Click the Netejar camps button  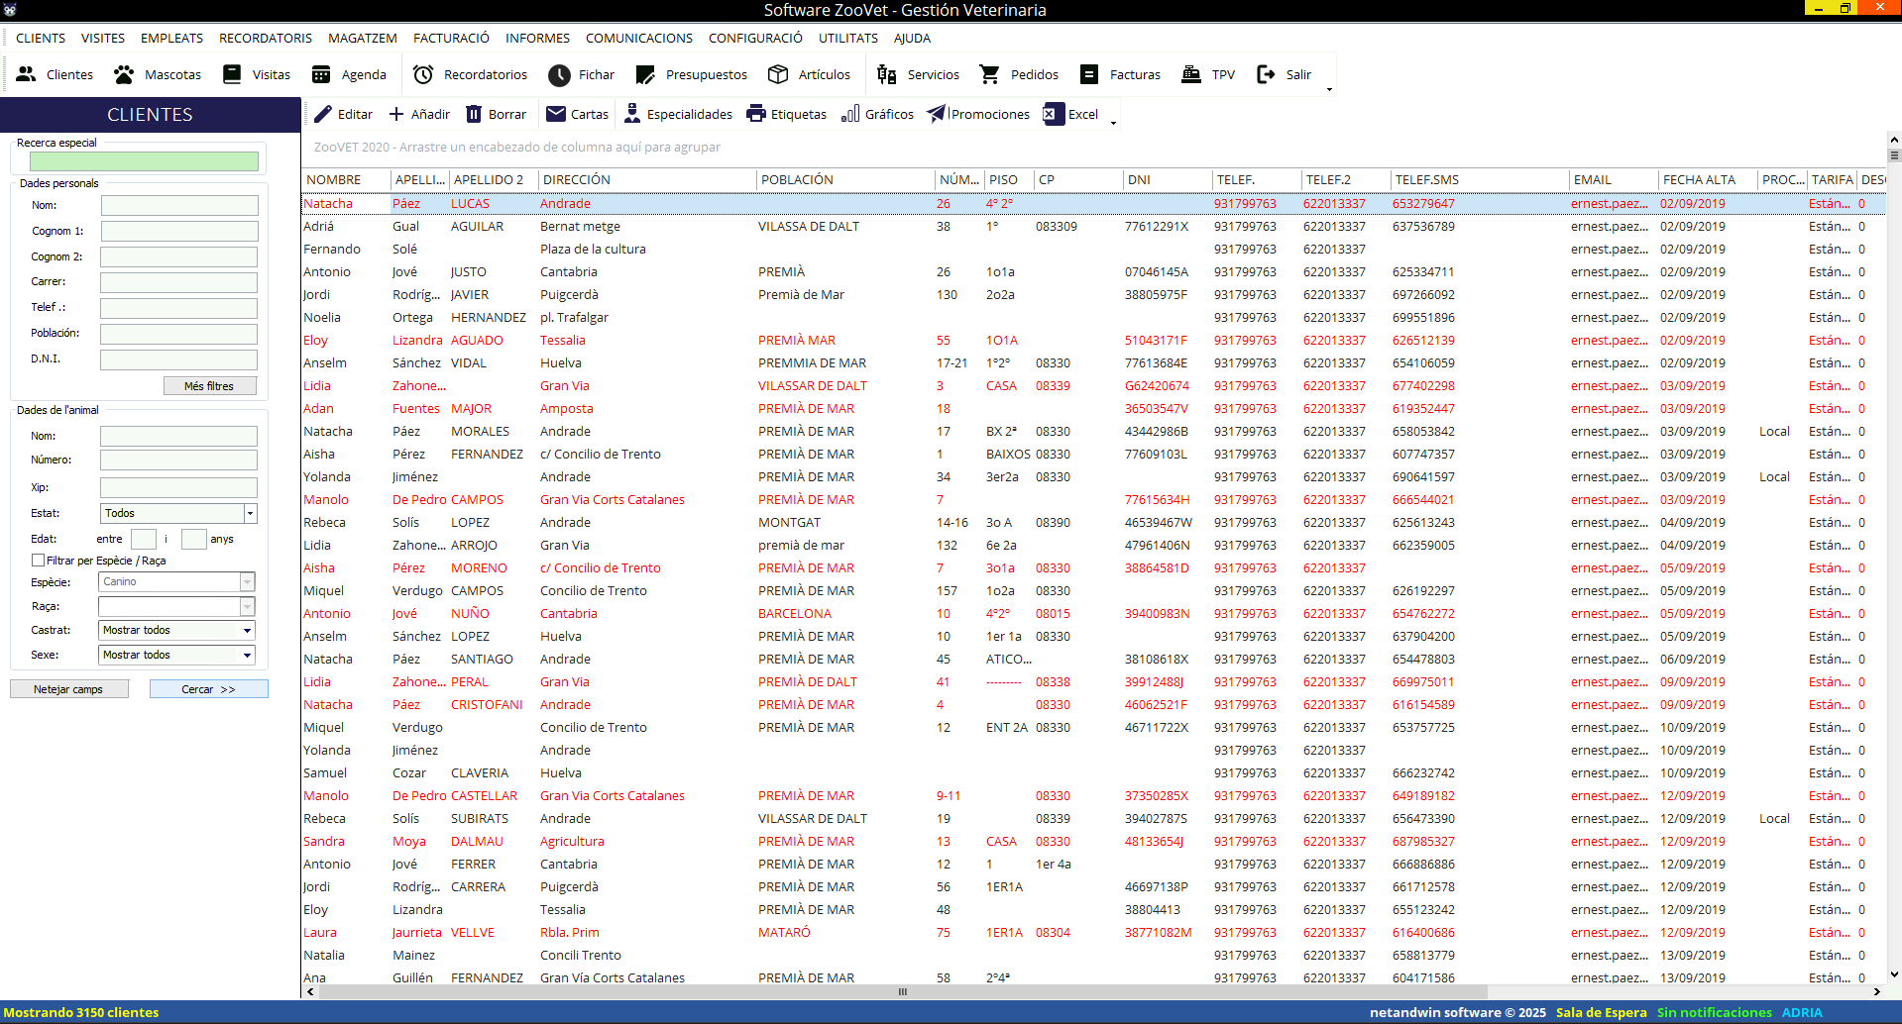click(68, 689)
